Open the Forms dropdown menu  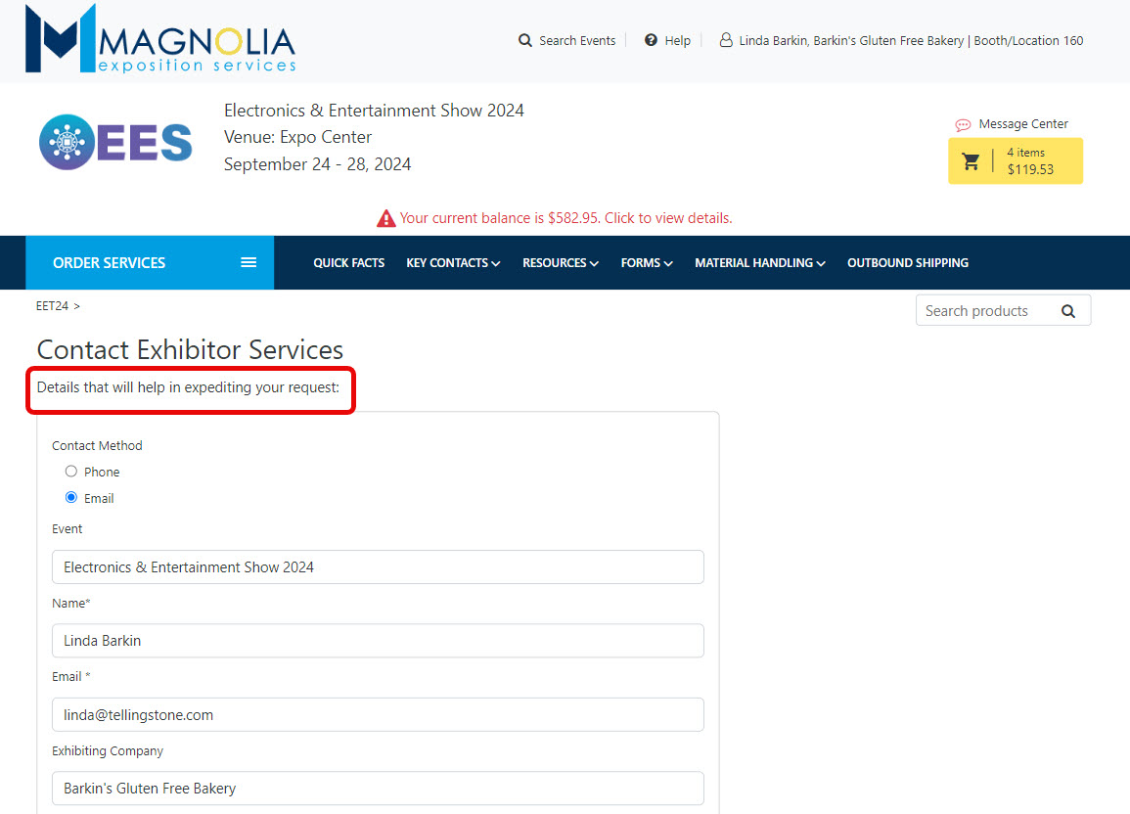[x=646, y=263]
